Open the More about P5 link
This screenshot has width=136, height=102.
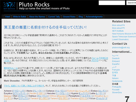(118, 28)
